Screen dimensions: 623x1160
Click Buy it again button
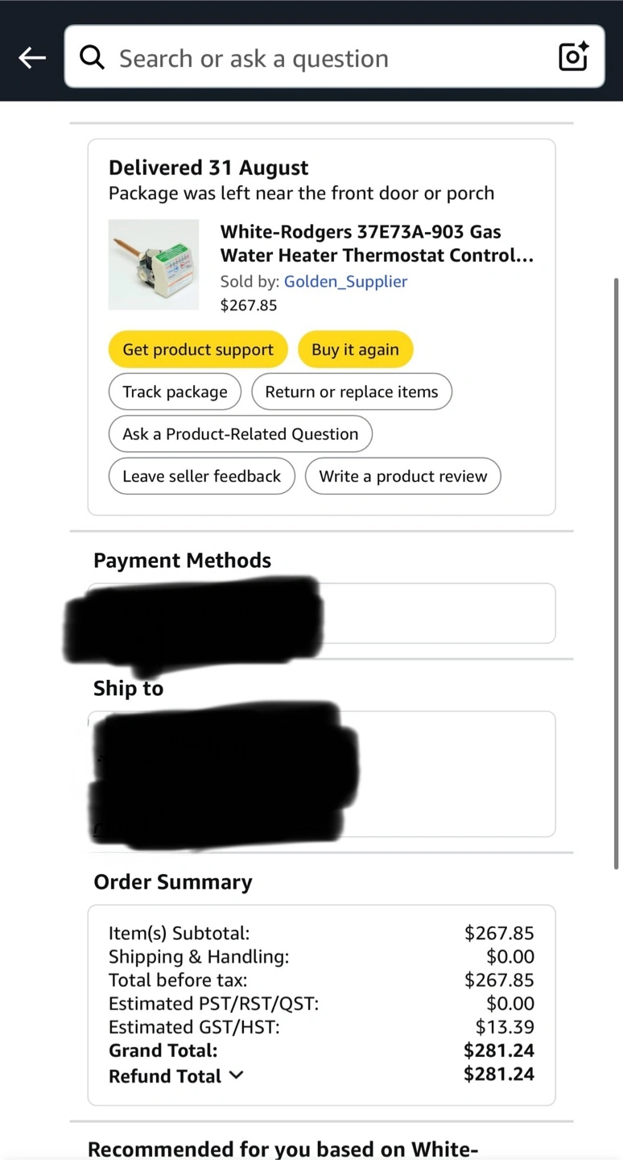coord(355,350)
